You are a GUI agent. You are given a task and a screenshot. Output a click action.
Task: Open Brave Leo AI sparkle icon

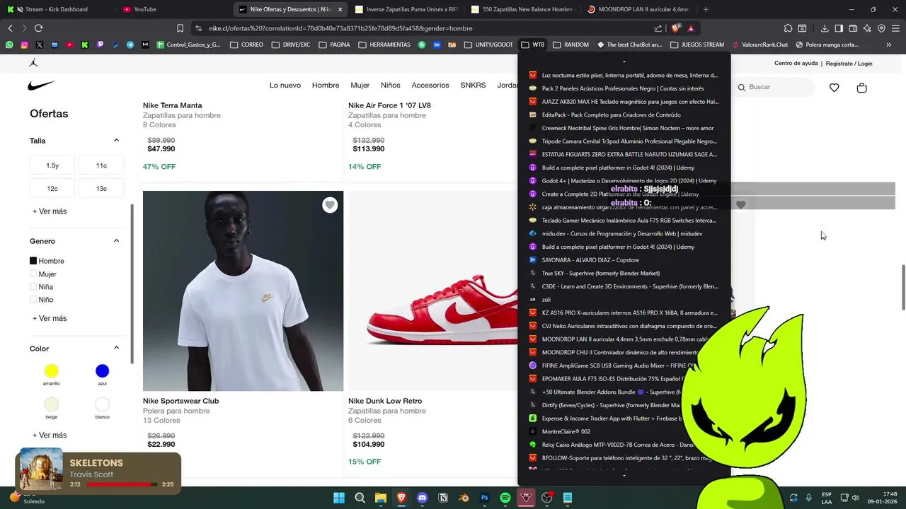pyautogui.click(x=867, y=28)
